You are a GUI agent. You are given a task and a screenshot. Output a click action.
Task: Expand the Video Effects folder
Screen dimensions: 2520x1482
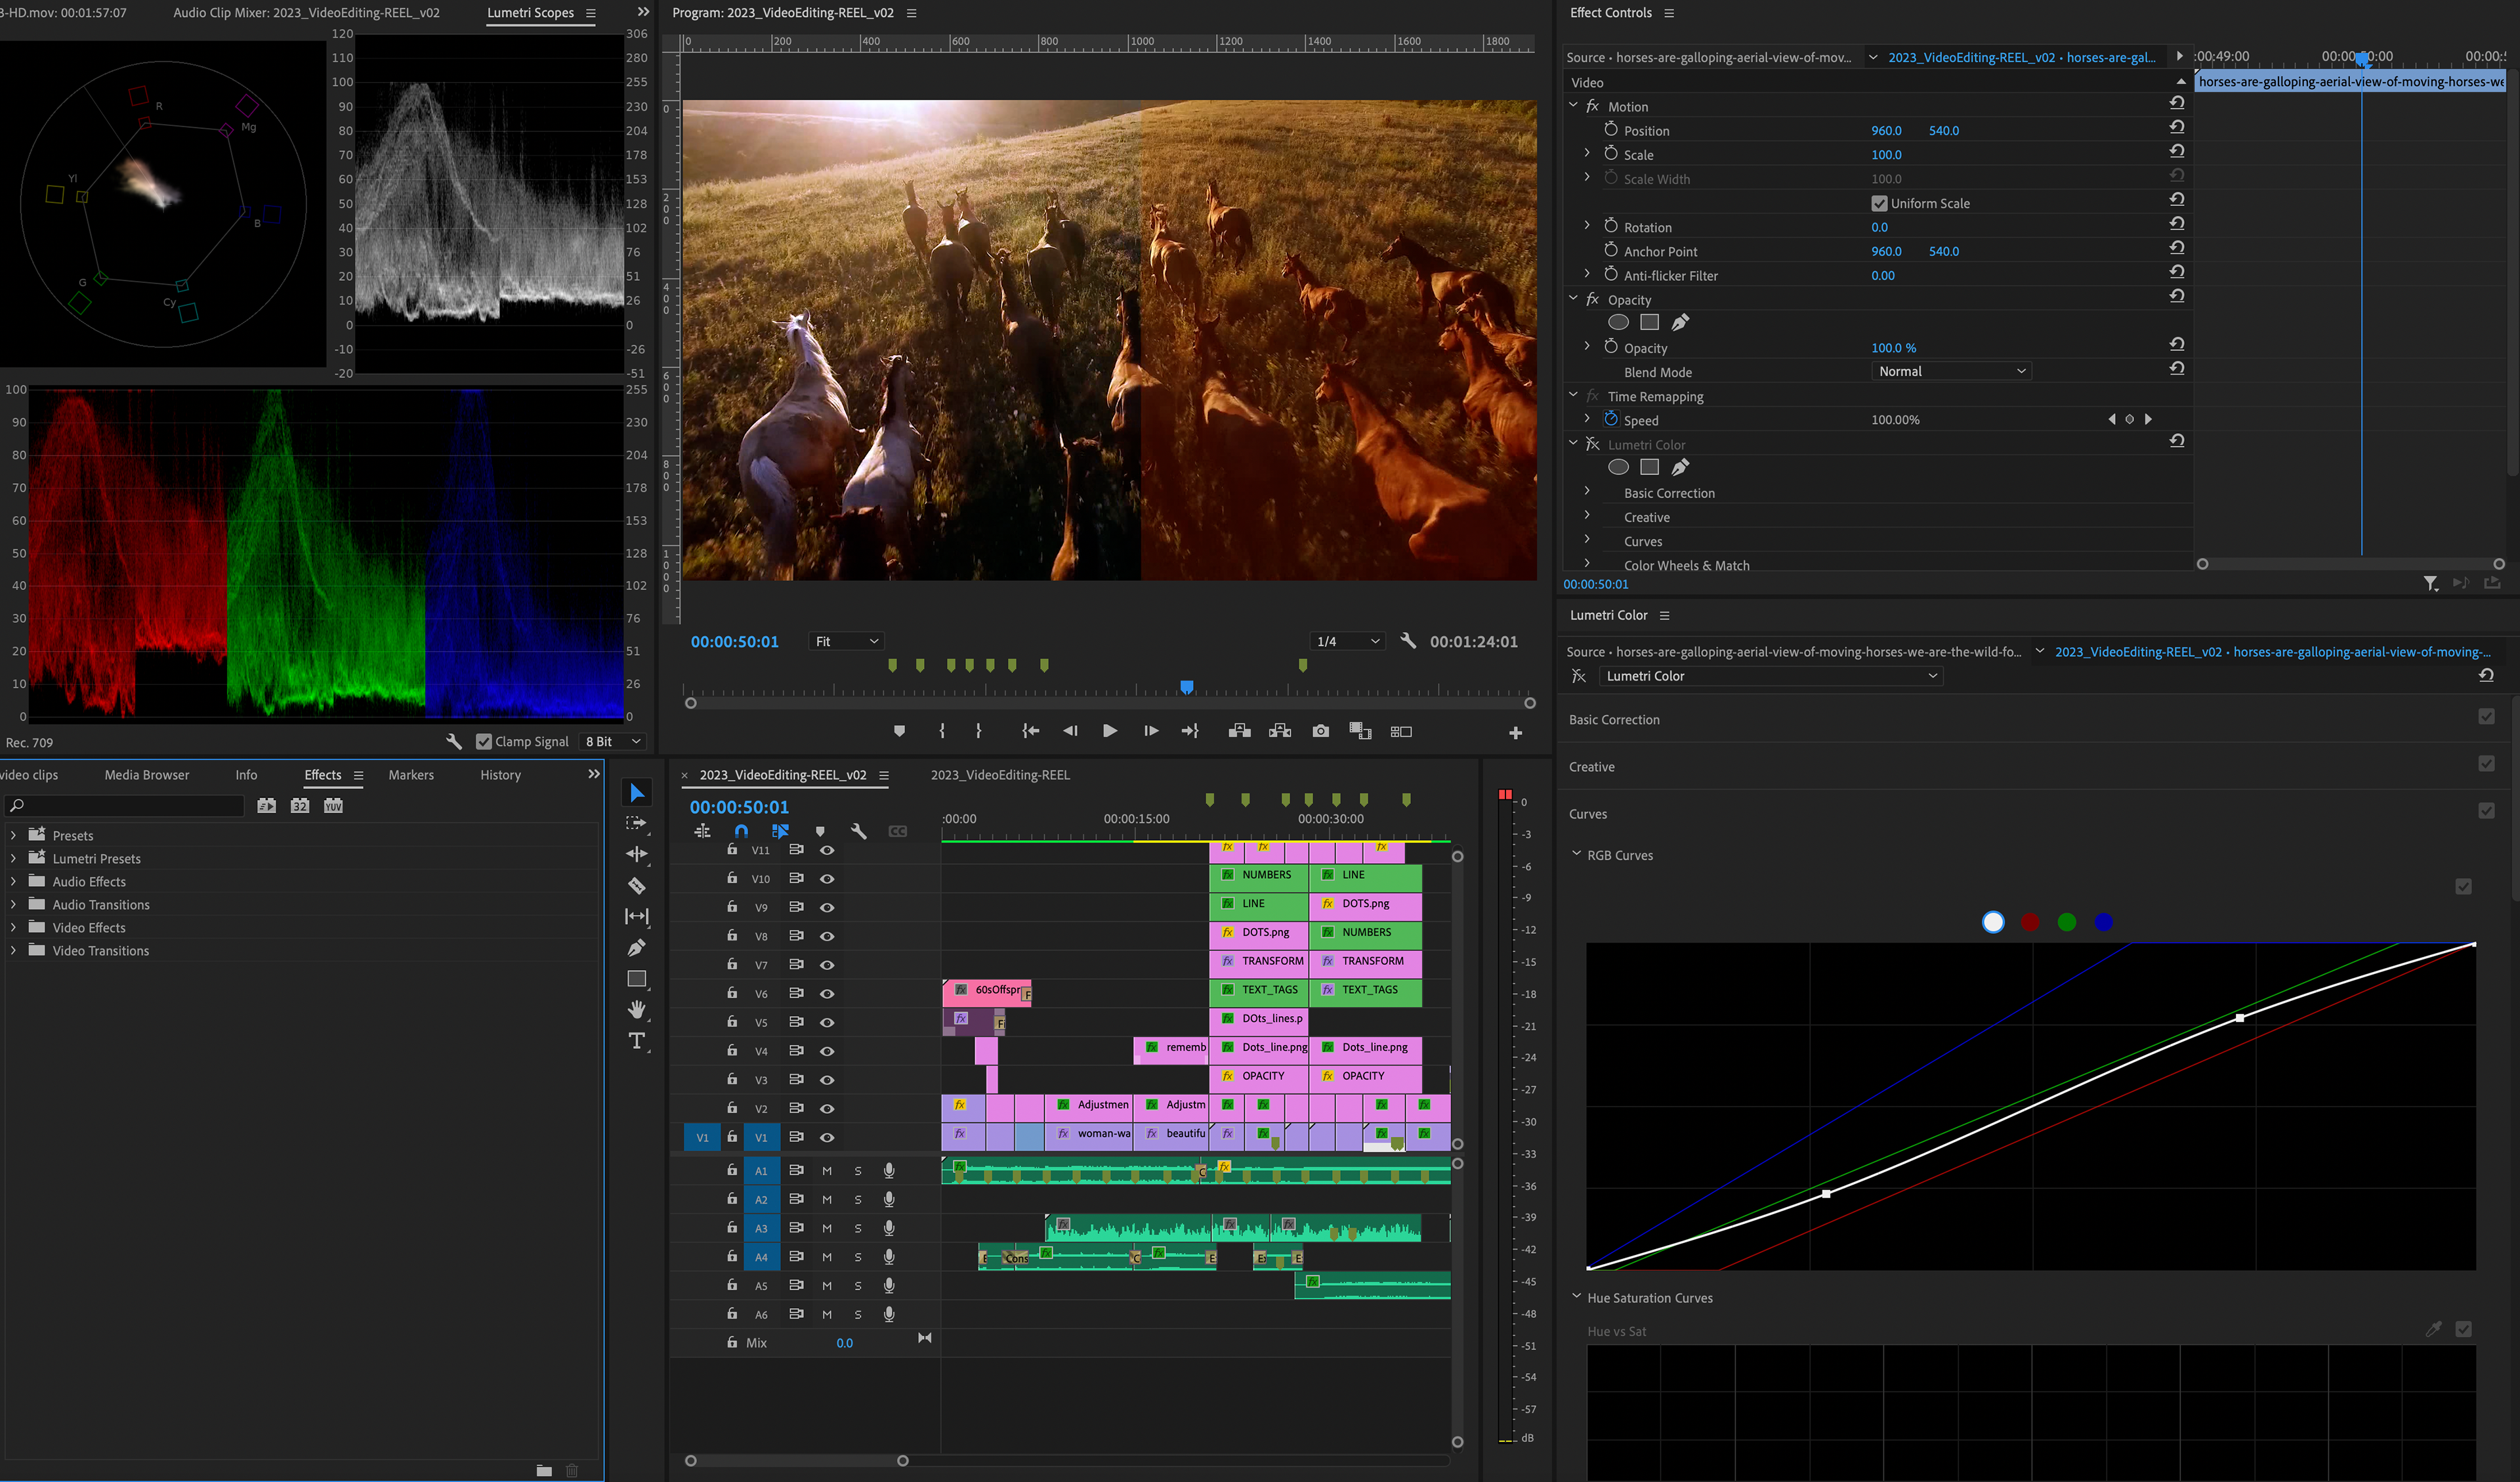click(x=13, y=927)
